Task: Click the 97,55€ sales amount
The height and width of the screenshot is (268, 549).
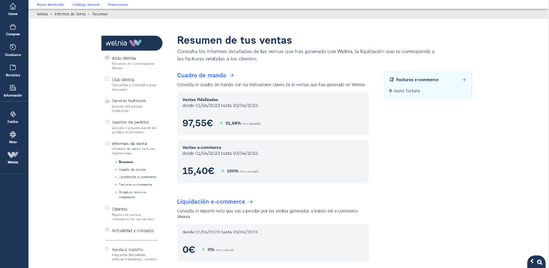Action: 198,124
